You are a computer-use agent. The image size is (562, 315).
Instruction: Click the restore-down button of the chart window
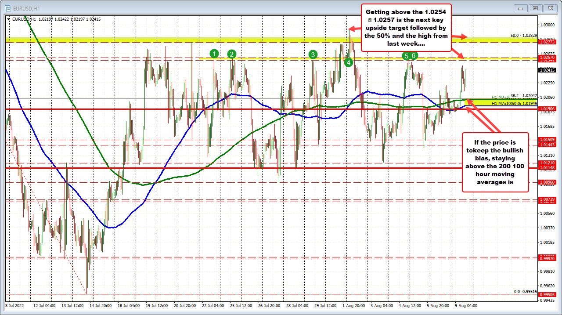535,7
